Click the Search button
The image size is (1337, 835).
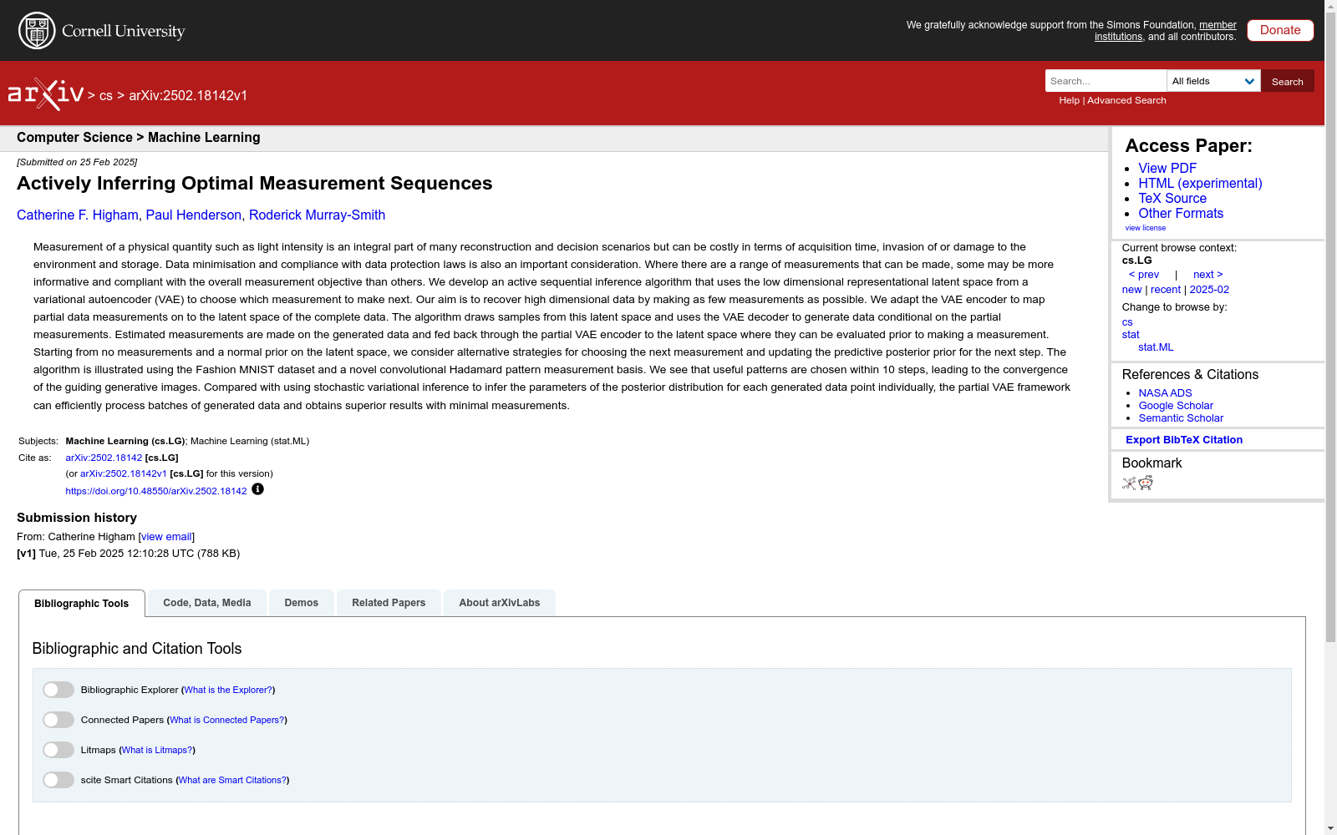1288,81
